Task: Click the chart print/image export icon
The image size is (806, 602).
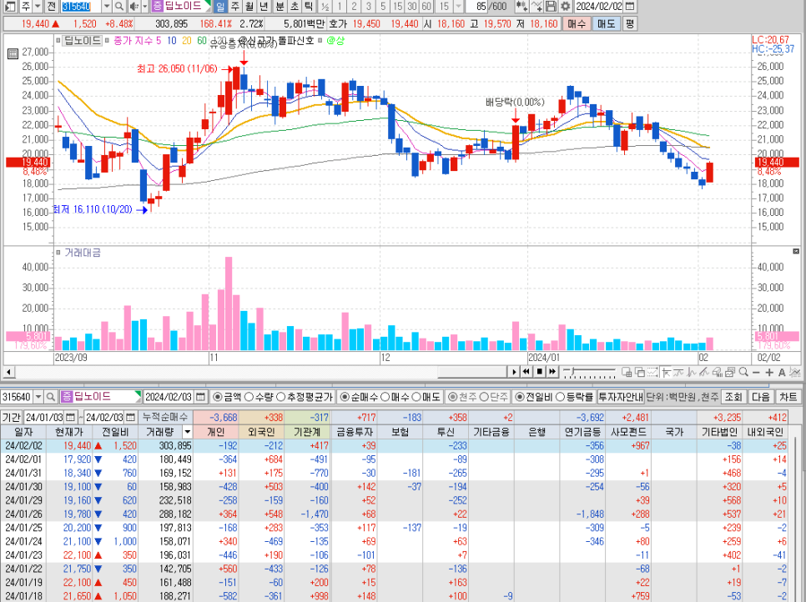Action: 730,372
